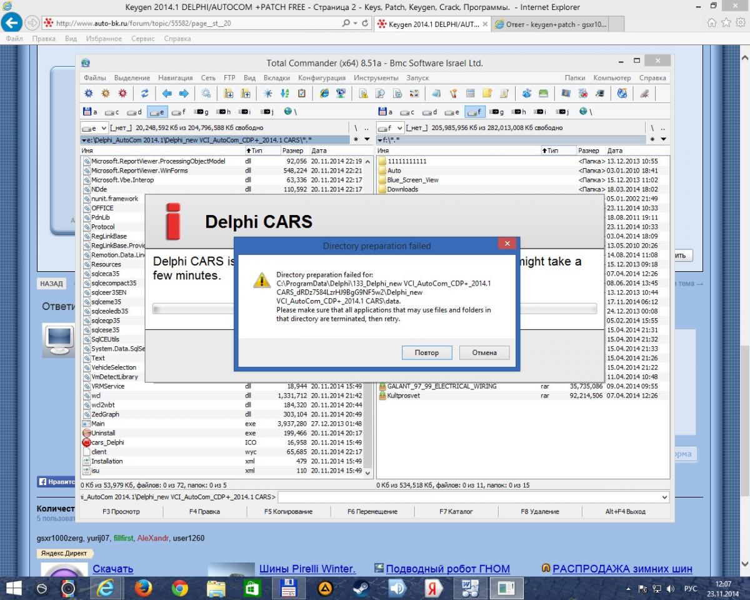Open Избранное menu in Internet Explorer
Image resolution: width=750 pixels, height=600 pixels.
(102, 39)
